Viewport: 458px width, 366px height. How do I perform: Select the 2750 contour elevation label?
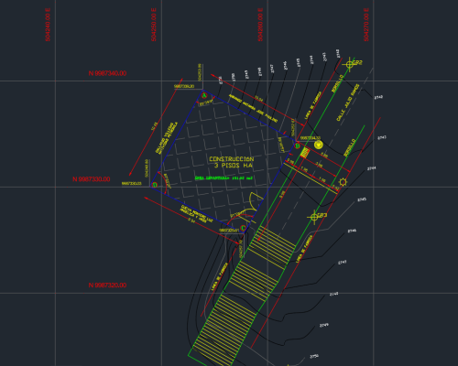coord(314,356)
